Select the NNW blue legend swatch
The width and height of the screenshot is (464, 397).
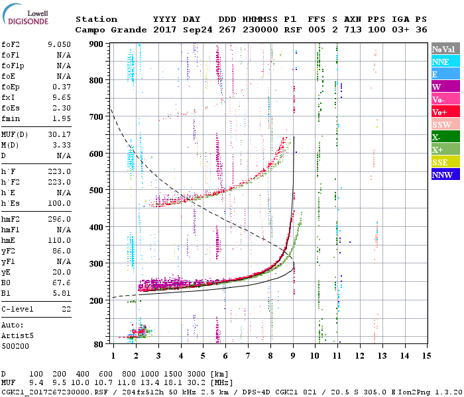tap(445, 174)
